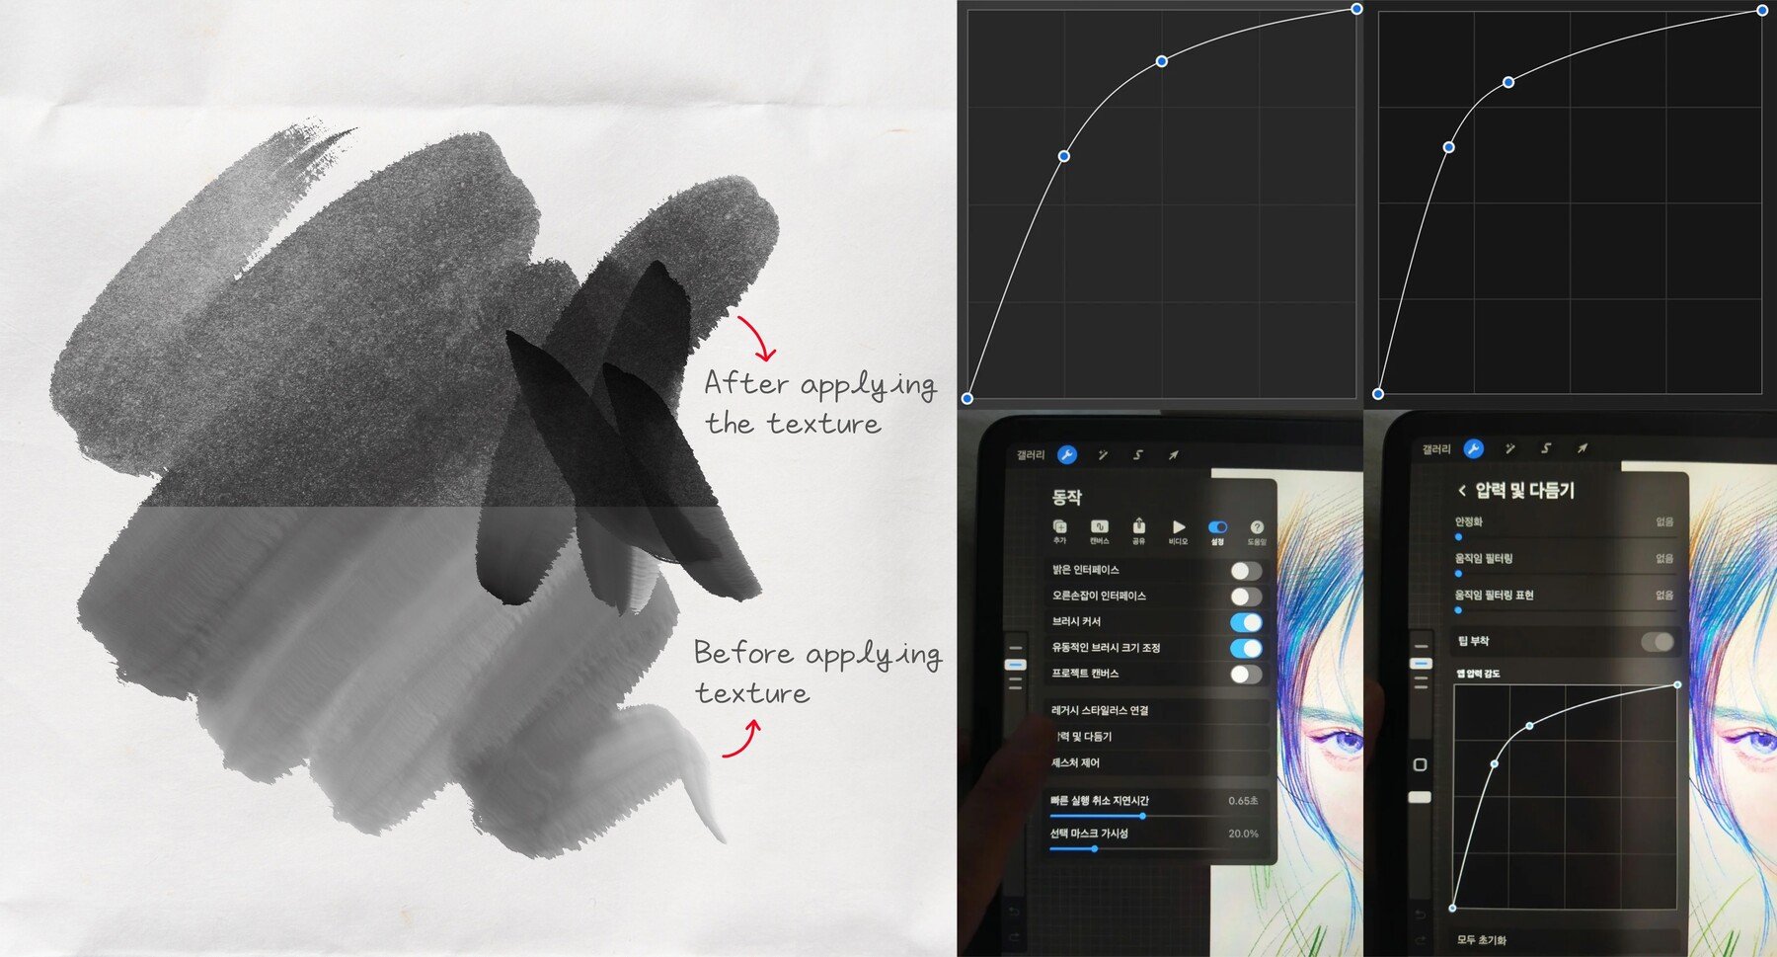Image resolution: width=1777 pixels, height=957 pixels.
Task: Open the 추가 (Add) tab icon
Action: click(1059, 527)
